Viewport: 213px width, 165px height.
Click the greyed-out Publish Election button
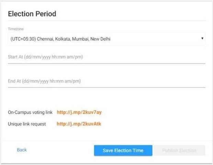coord(179,150)
